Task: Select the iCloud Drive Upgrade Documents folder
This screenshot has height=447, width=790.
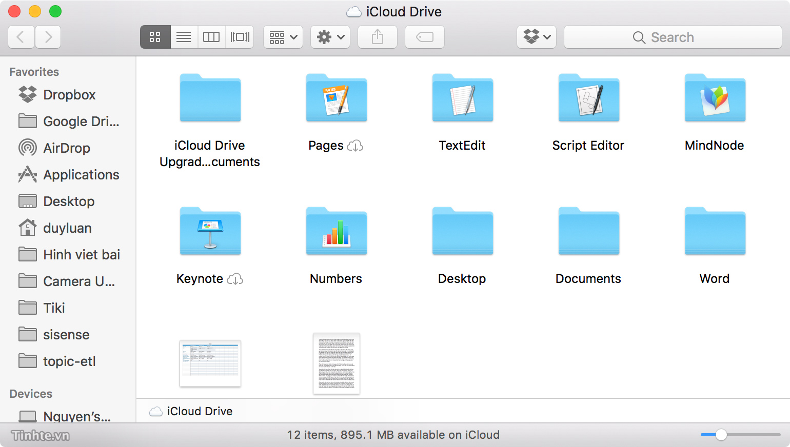Action: coord(210,97)
